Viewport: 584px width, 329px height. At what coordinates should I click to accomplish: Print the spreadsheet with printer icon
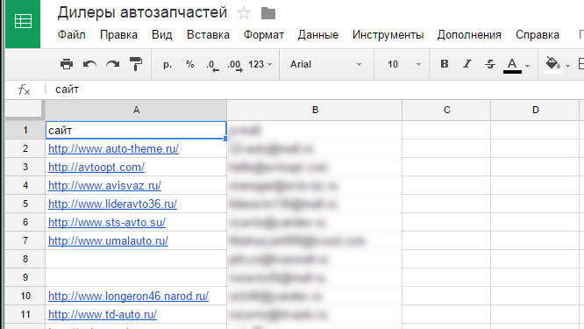67,64
